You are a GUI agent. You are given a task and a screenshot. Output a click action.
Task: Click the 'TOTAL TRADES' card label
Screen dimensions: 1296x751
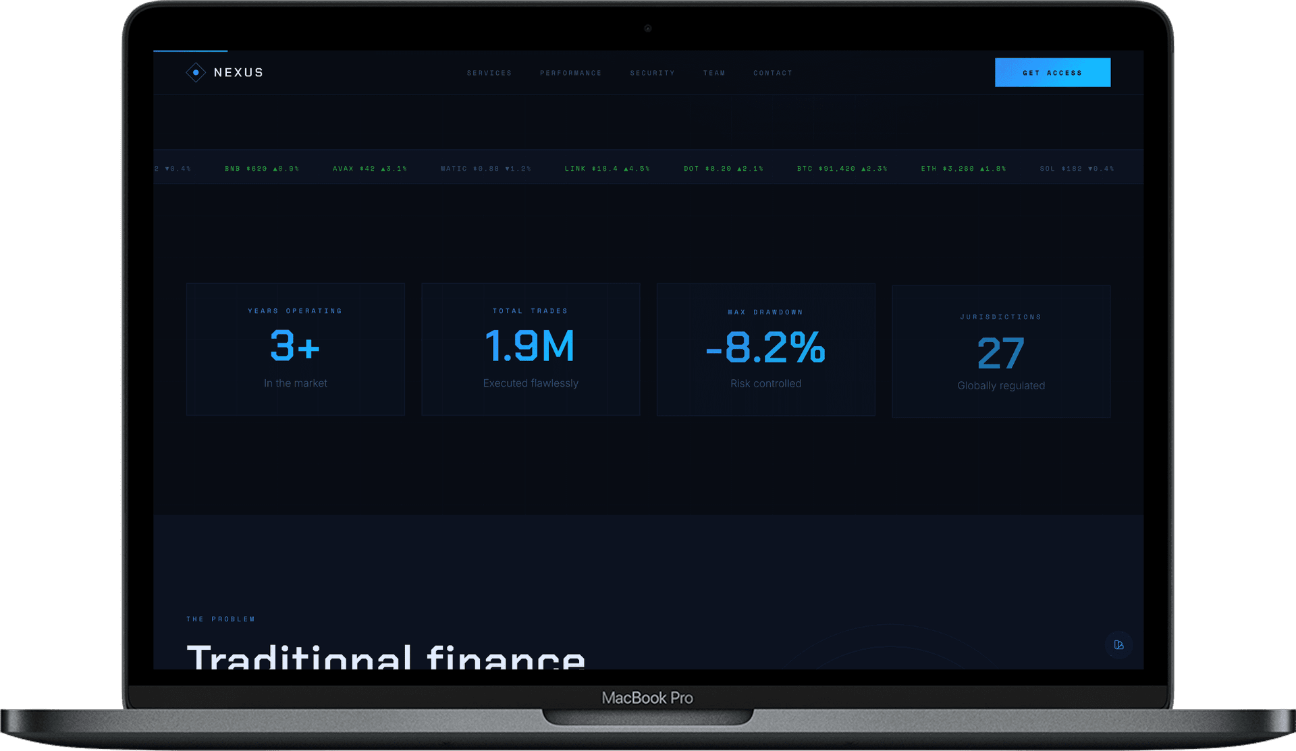pos(531,311)
